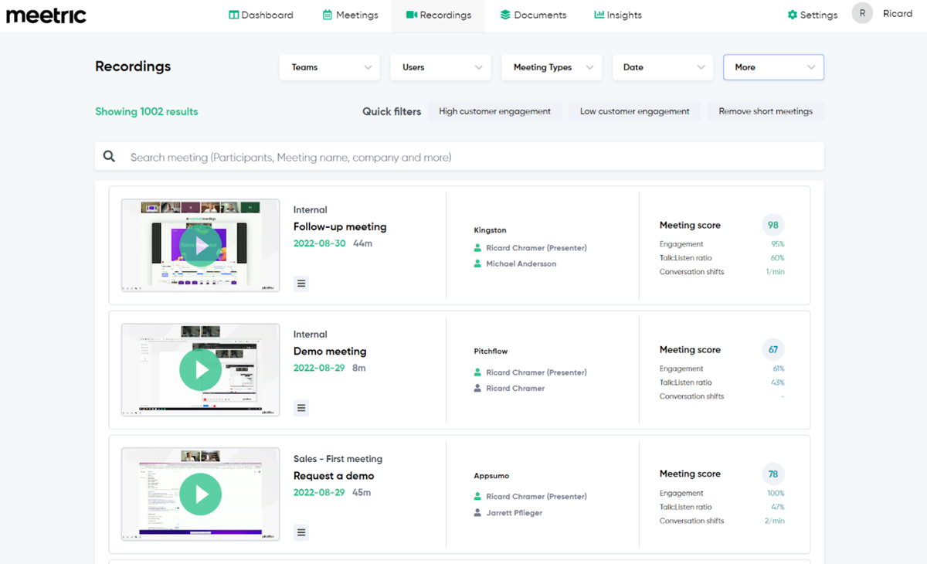Screen dimensions: 927x564
Task: Play the Request a demo recording
Action: [201, 494]
